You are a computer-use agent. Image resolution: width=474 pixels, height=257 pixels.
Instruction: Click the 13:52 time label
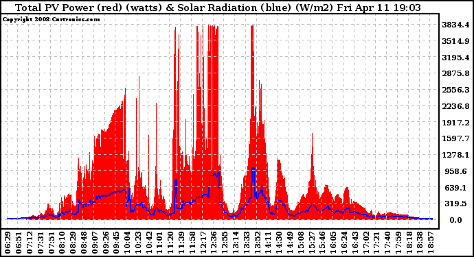point(258,243)
